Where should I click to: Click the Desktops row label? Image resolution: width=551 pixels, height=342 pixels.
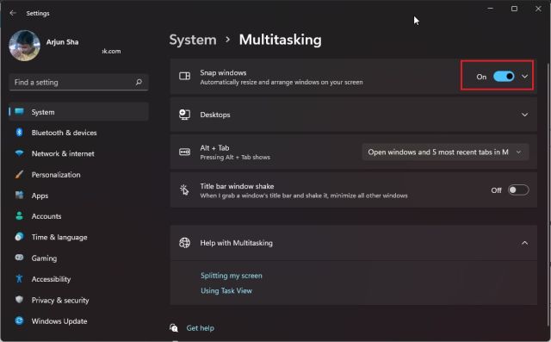215,115
